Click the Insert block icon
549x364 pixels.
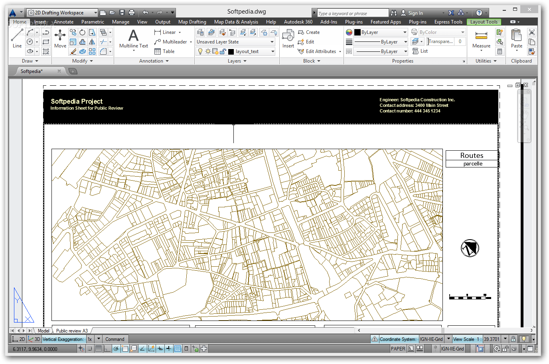[x=288, y=39]
